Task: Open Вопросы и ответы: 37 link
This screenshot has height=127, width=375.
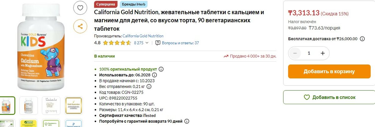Action: (180, 43)
